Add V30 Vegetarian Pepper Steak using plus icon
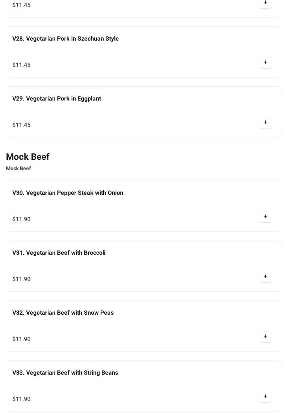 pos(265,216)
